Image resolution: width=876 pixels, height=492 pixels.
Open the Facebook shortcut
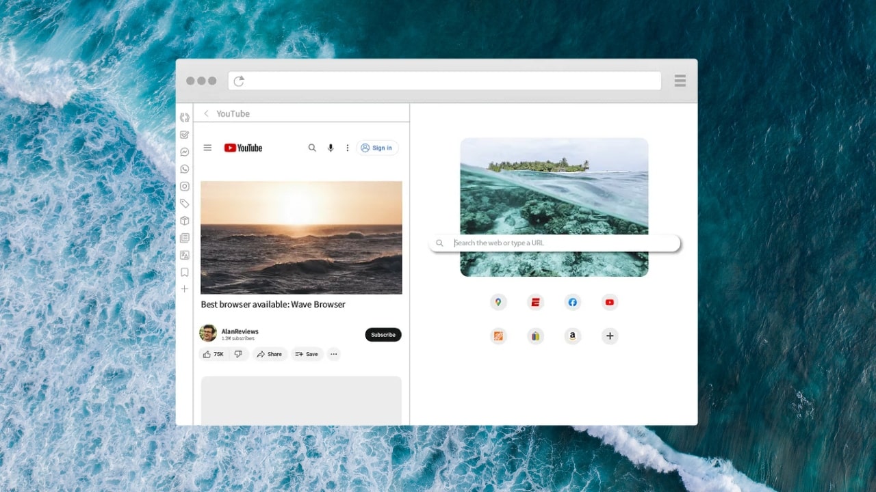tap(573, 302)
